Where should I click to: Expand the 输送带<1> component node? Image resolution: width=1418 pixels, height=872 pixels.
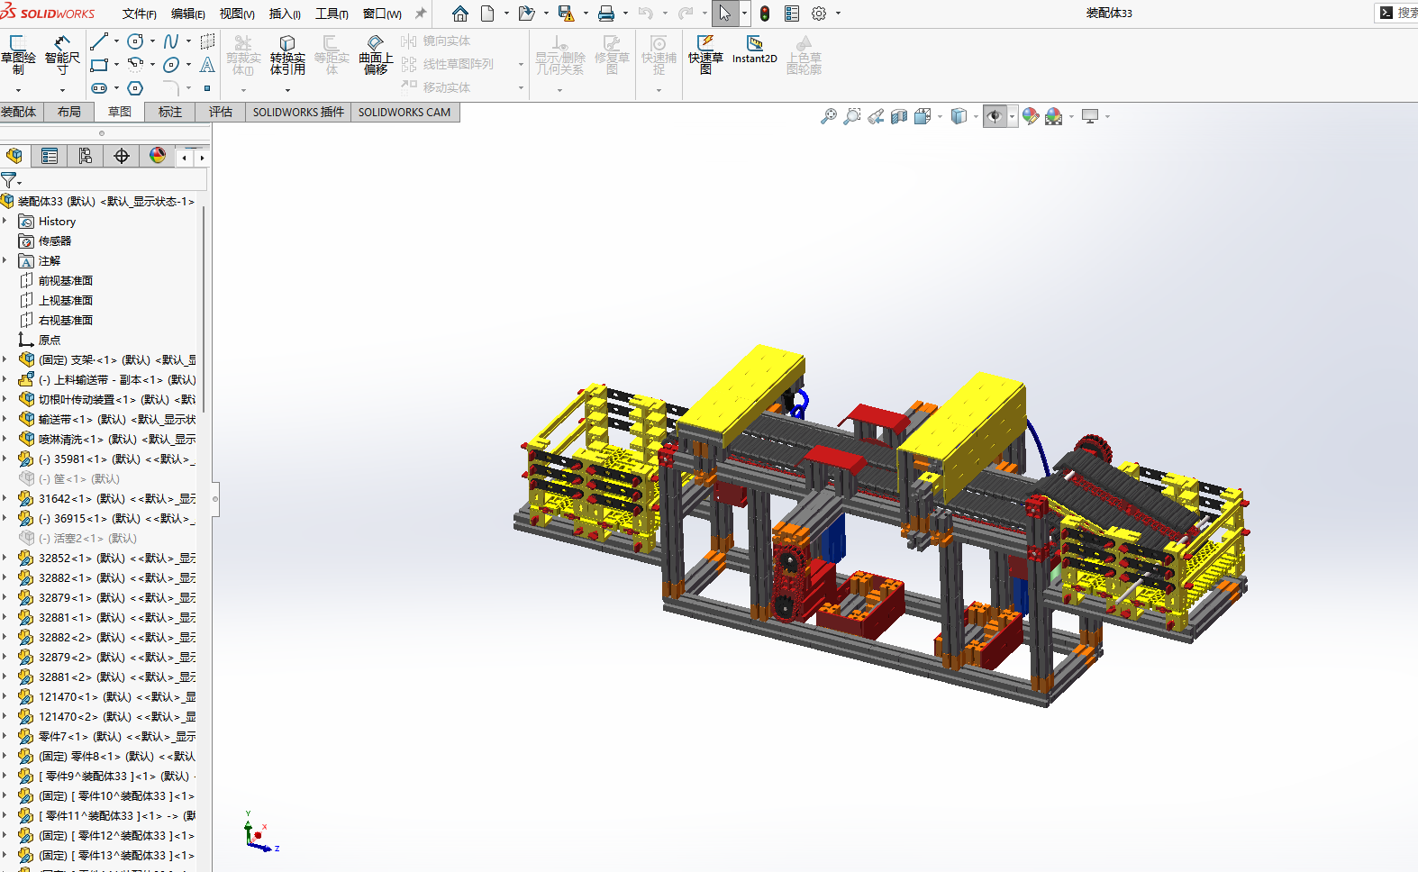5,419
